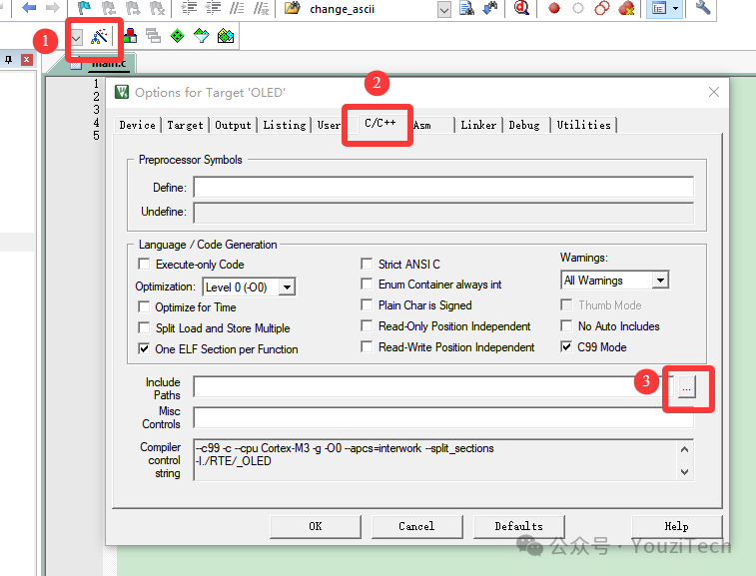Switch to the Utilities tab
The width and height of the screenshot is (756, 576).
(x=583, y=126)
